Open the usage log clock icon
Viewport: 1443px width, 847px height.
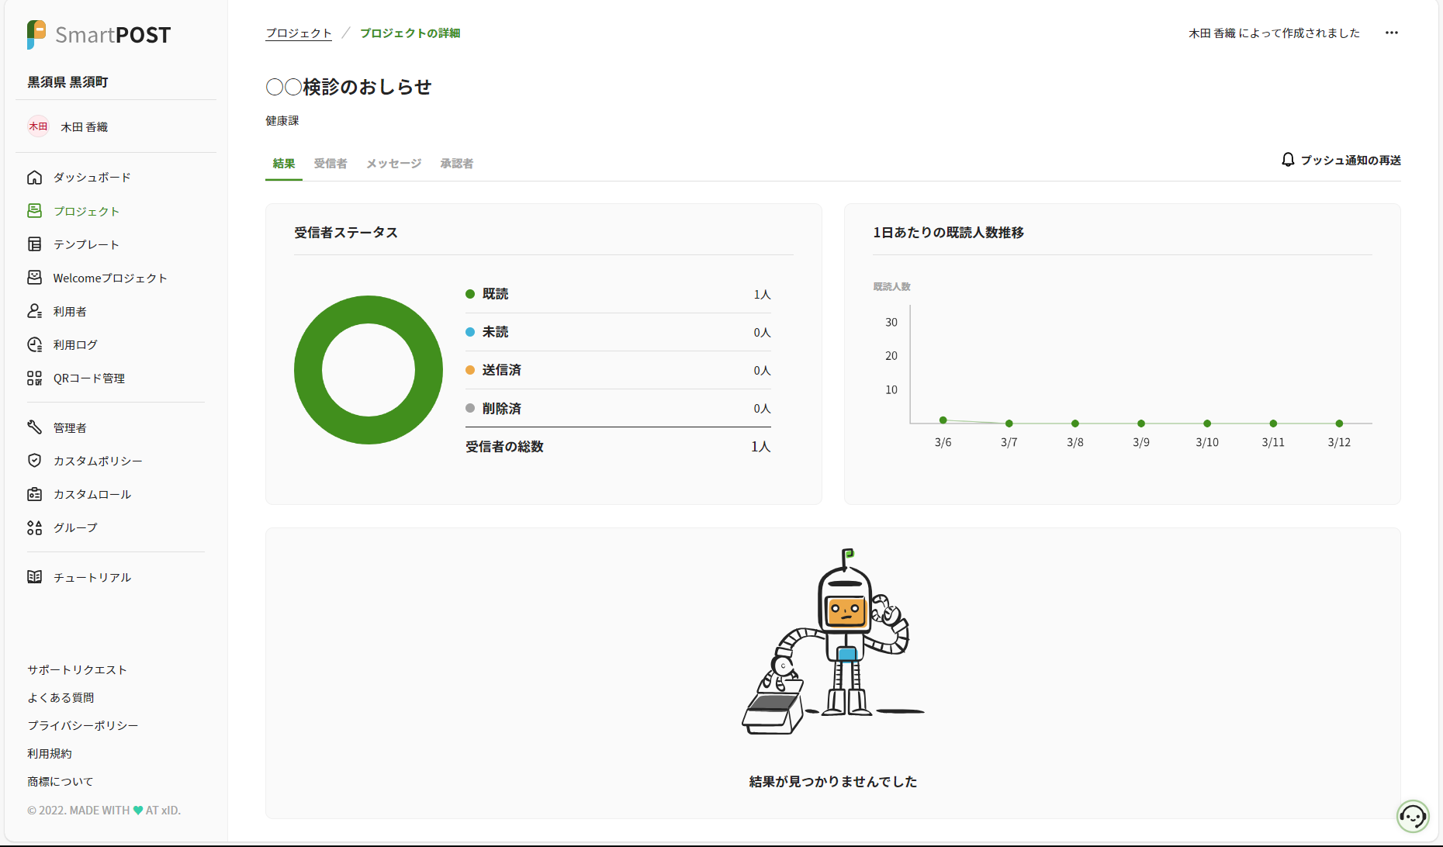tap(34, 345)
